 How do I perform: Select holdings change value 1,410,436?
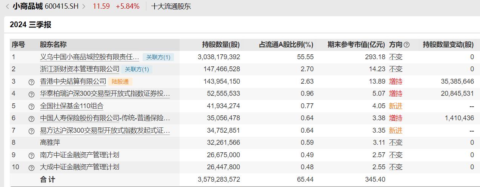tap(459, 118)
